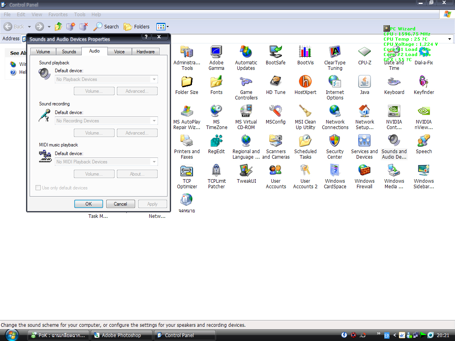Open the View menu
Viewport: 455px width, 341px height.
(x=37, y=15)
